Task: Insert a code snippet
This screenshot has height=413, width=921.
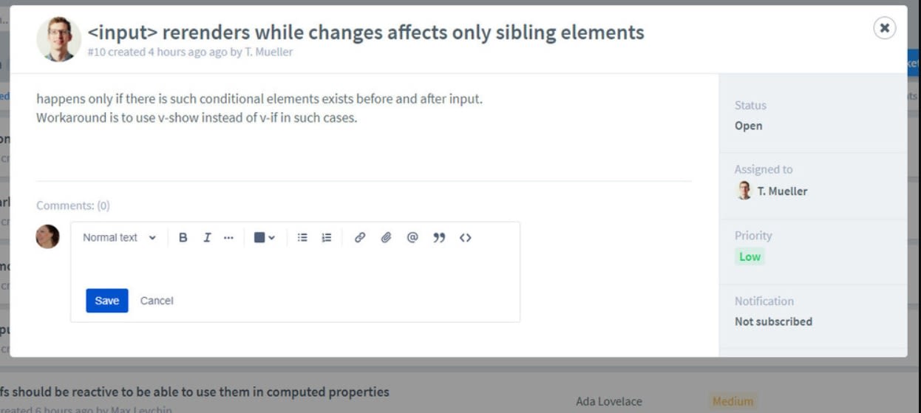Action: click(x=466, y=238)
